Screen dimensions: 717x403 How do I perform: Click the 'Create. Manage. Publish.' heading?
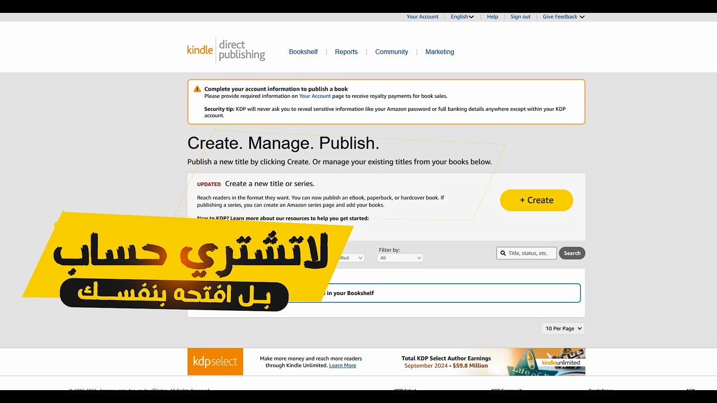pyautogui.click(x=283, y=143)
